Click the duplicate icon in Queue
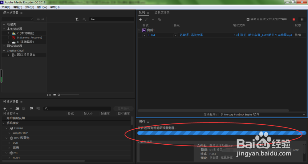 tap(160, 20)
